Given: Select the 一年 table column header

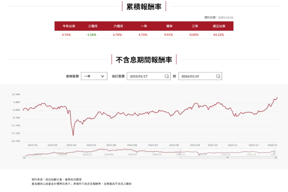Looking at the screenshot, I should point(144,26).
